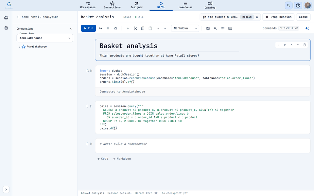Image resolution: width=314 pixels, height=196 pixels.
Task: Go to the Designer tab
Action: [x=137, y=6]
